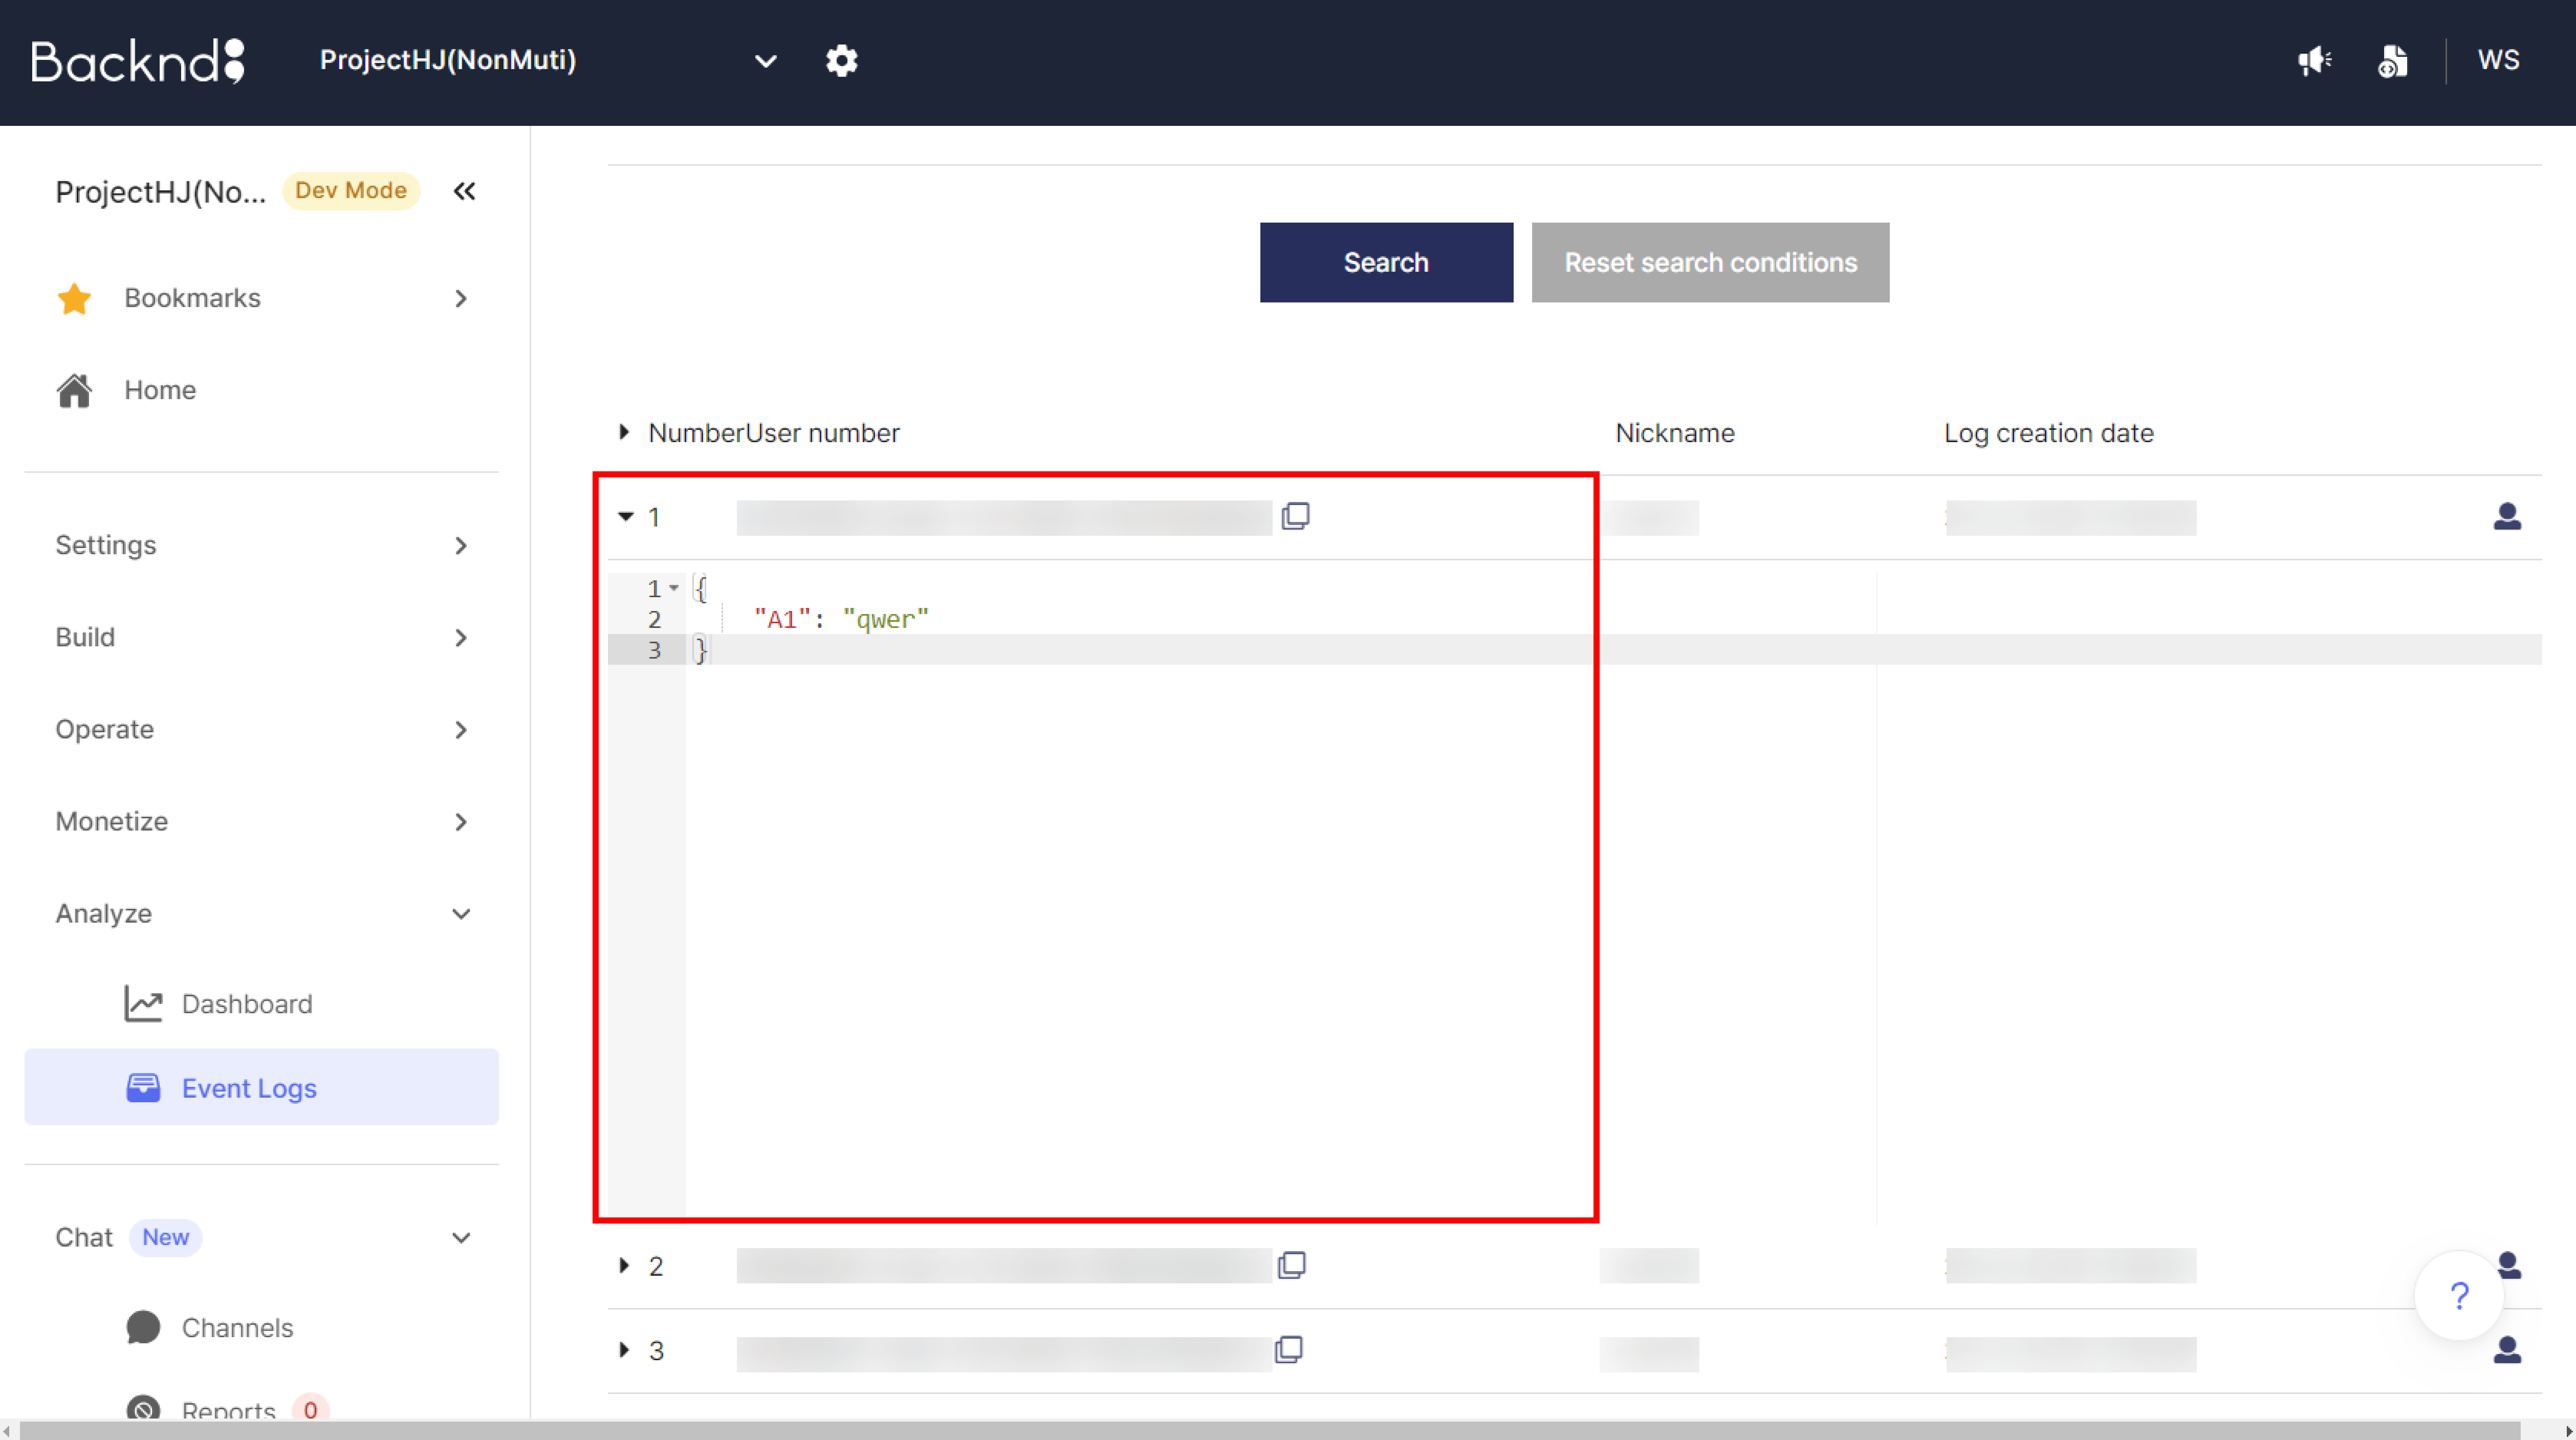Click the Channels chat bubble icon
2576x1440 pixels.
143,1327
